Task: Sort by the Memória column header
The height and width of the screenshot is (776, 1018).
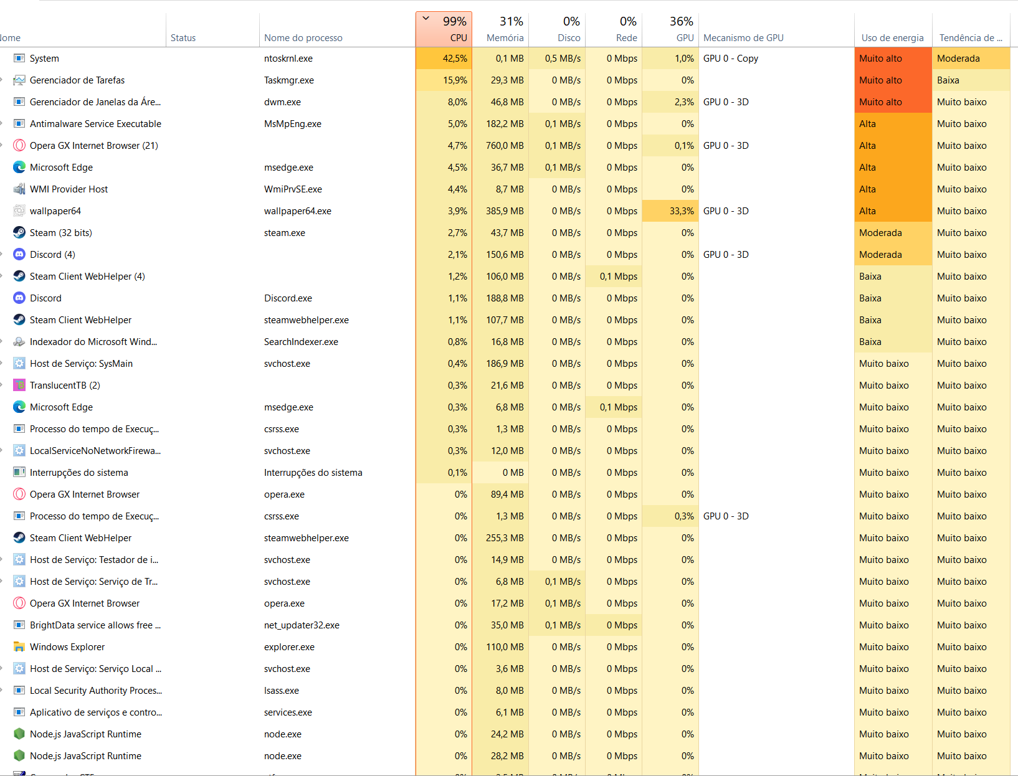Action: (x=500, y=29)
